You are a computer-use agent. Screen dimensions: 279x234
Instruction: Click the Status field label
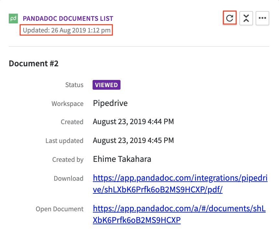[74, 85]
